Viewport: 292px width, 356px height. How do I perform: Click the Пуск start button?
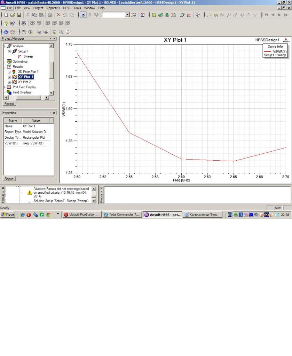(x=8, y=215)
